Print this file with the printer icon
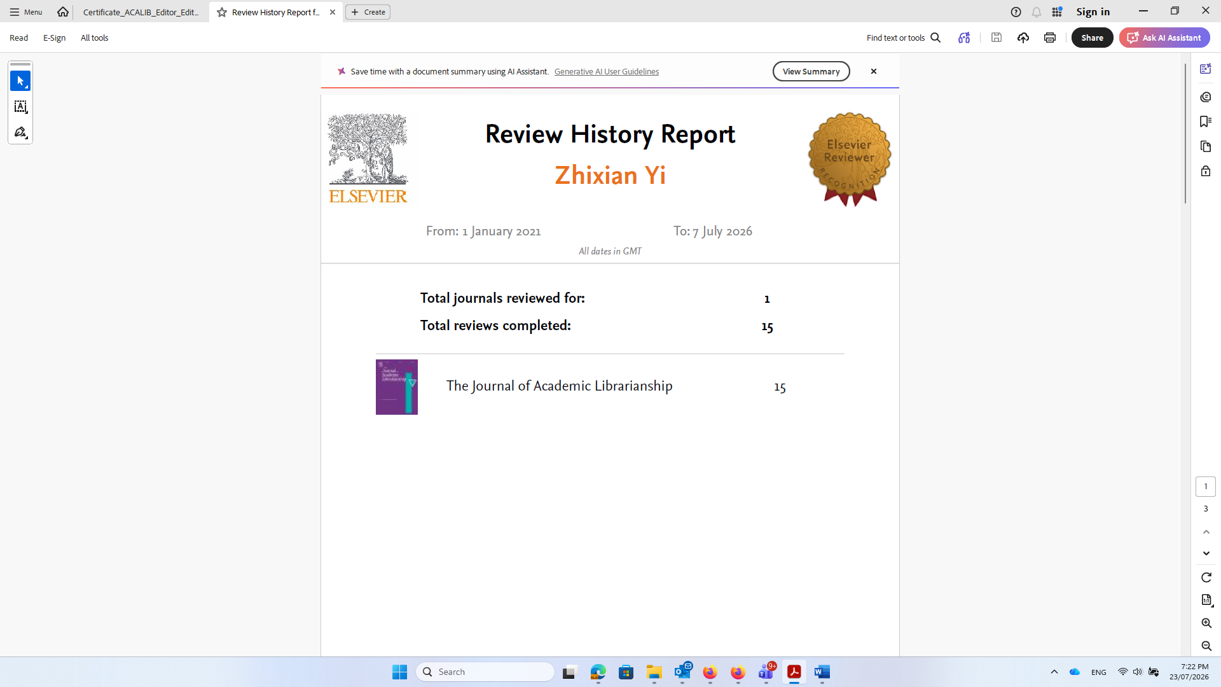The height and width of the screenshot is (687, 1221). pos(1050,38)
